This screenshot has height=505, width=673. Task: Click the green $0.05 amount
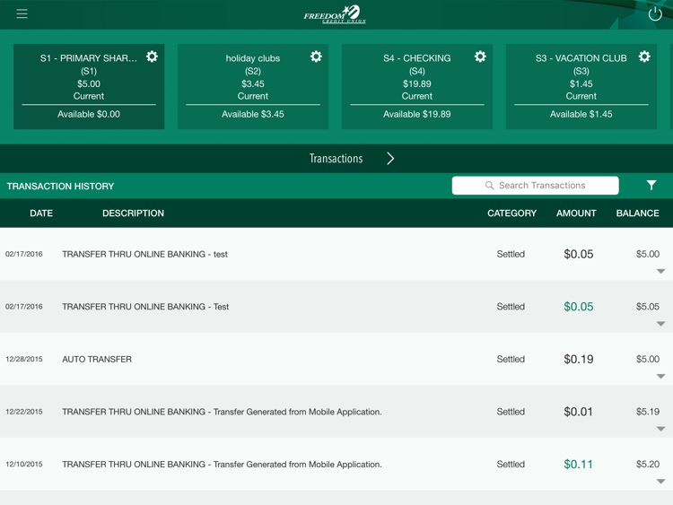(x=579, y=307)
